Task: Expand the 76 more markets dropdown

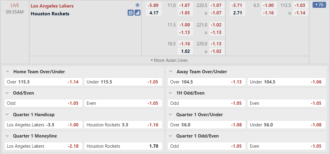Action: pos(319,5)
